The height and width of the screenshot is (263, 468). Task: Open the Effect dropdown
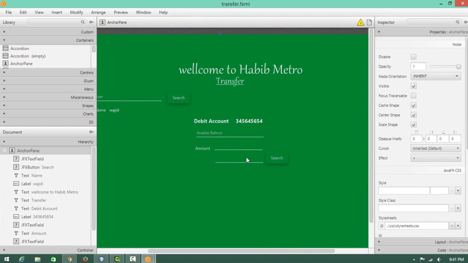pos(435,158)
